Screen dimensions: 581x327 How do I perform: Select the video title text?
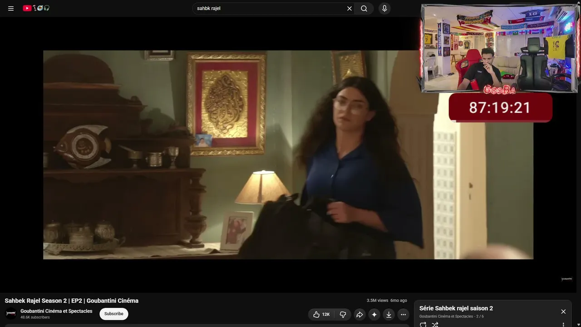pos(72,301)
